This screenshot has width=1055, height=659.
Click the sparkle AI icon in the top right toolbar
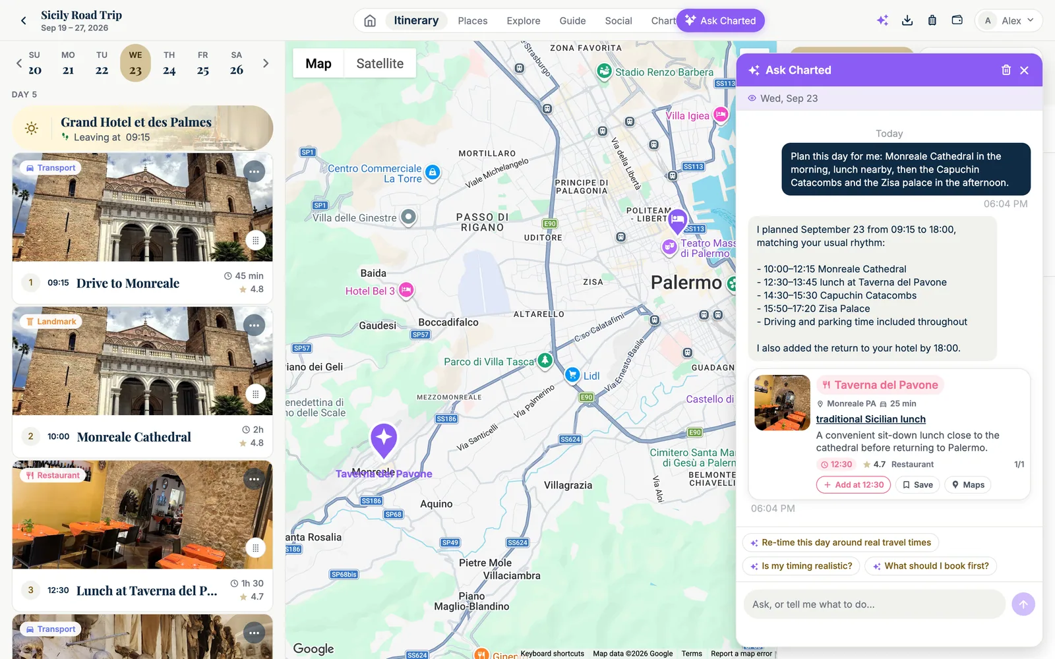tap(882, 20)
